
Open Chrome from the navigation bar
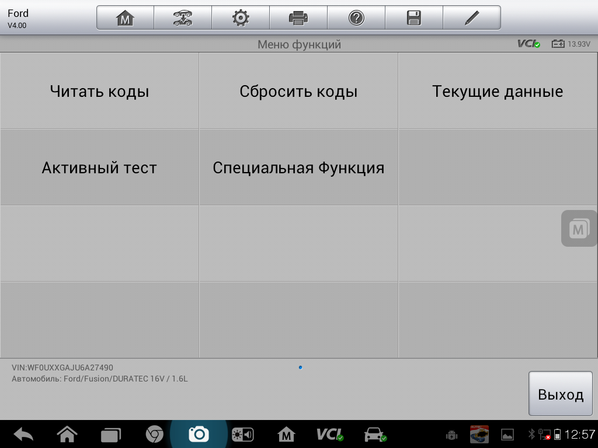(154, 434)
